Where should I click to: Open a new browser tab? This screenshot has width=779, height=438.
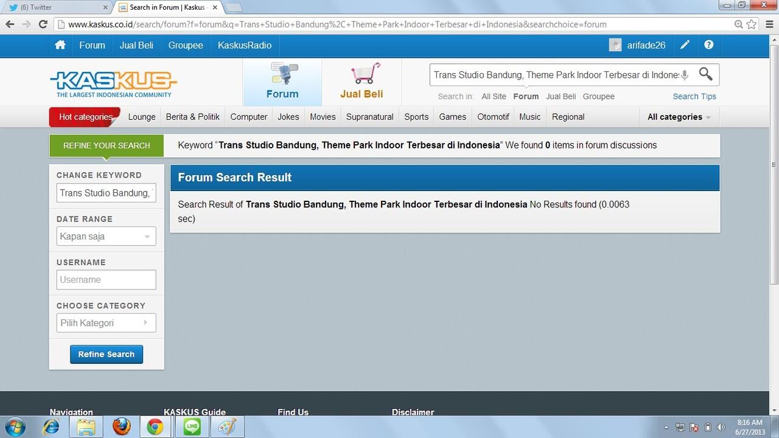coord(234,7)
